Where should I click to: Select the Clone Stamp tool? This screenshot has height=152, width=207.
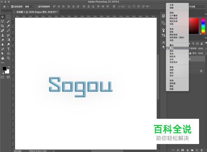[3, 35]
